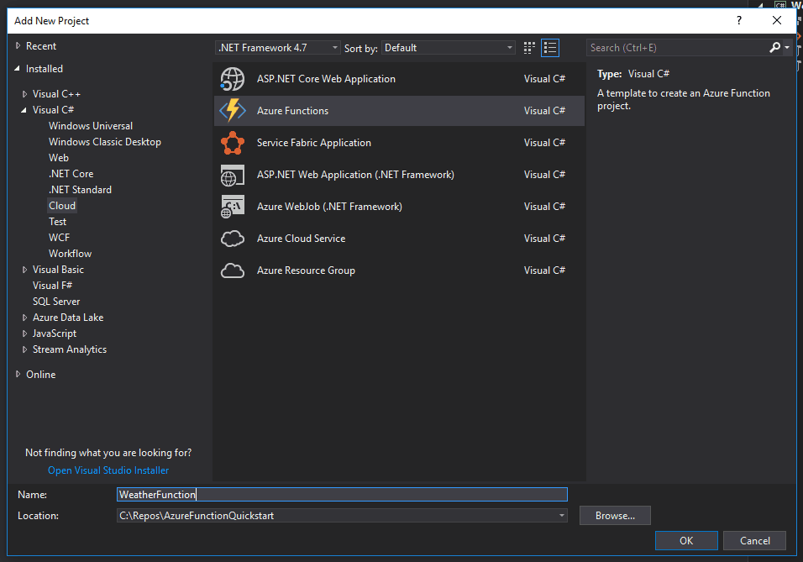The height and width of the screenshot is (562, 803).
Task: Select the Service Fabric Application gear icon
Action: (233, 142)
